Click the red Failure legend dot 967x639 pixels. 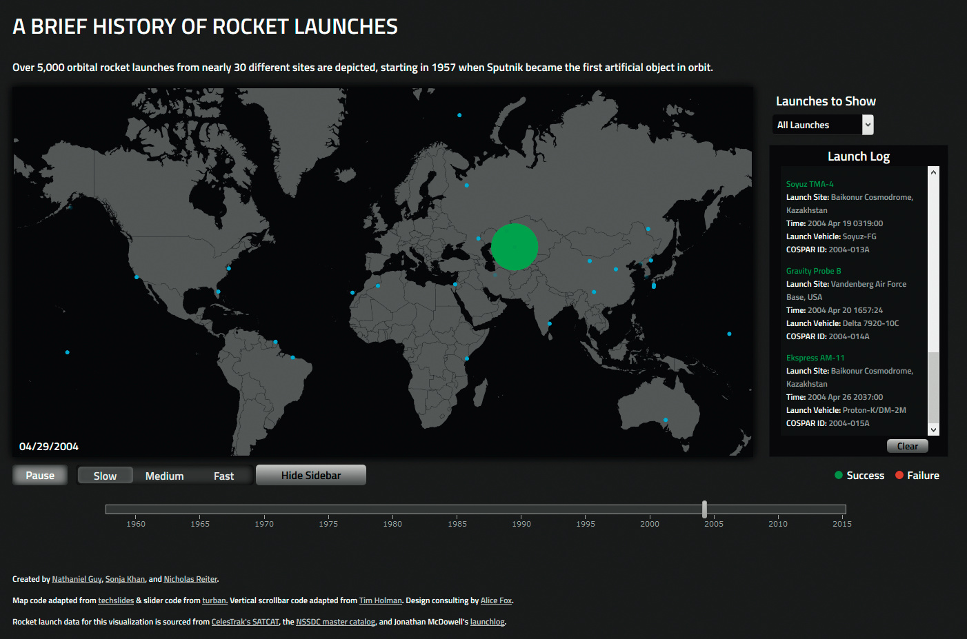pos(899,475)
